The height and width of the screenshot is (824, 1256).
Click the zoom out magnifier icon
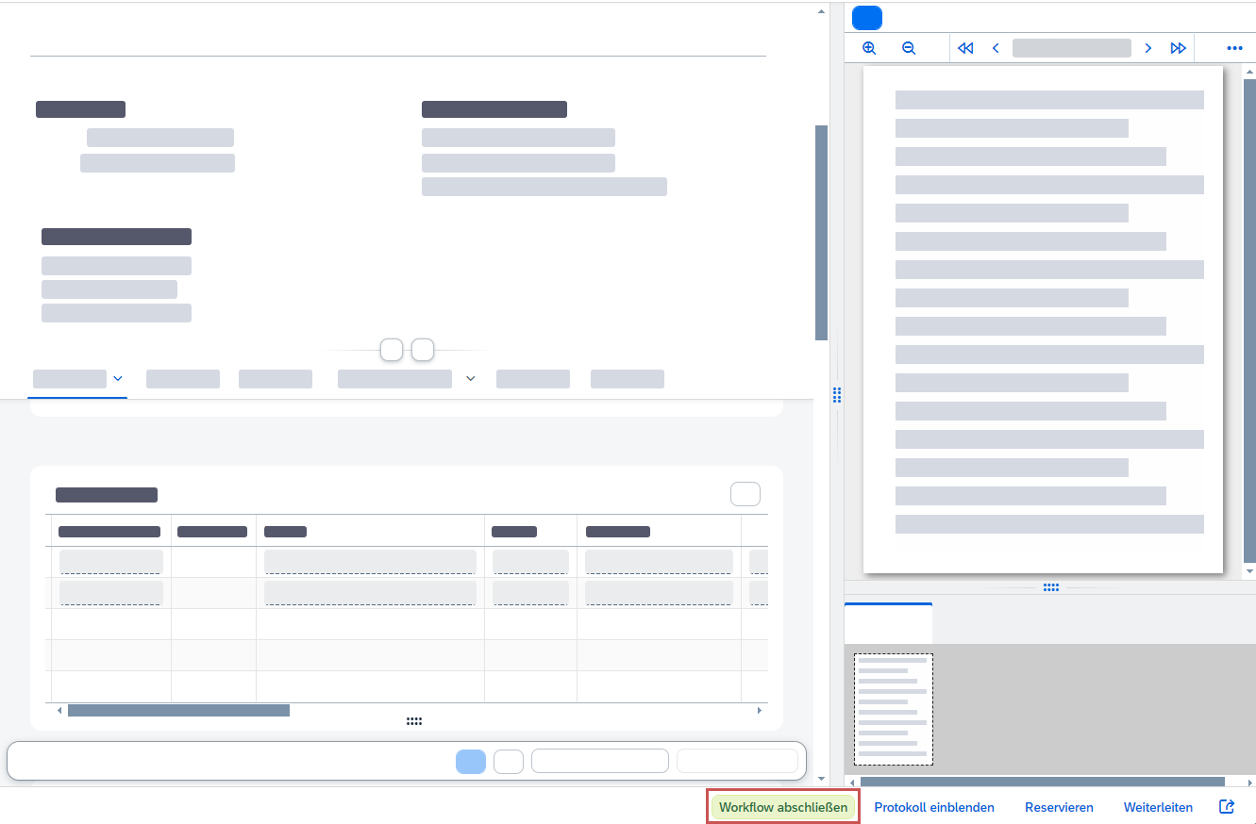(x=909, y=48)
